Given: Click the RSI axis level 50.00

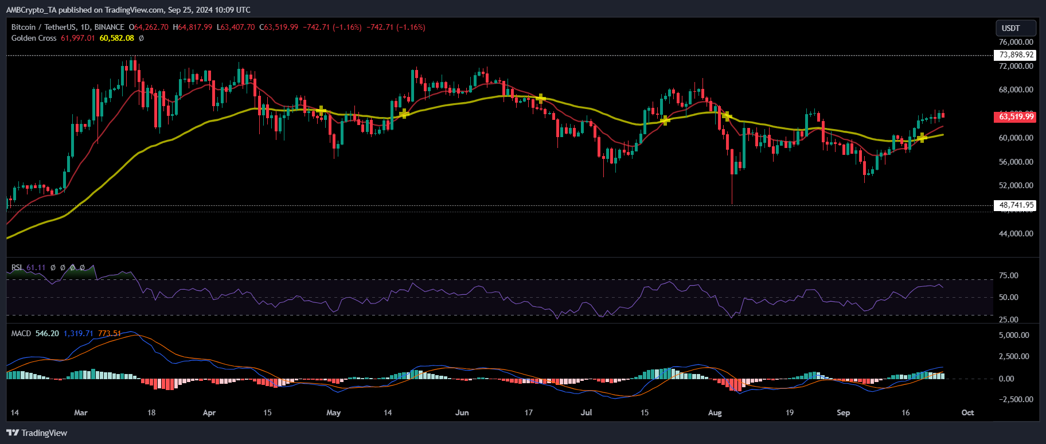Looking at the screenshot, I should (x=1009, y=297).
